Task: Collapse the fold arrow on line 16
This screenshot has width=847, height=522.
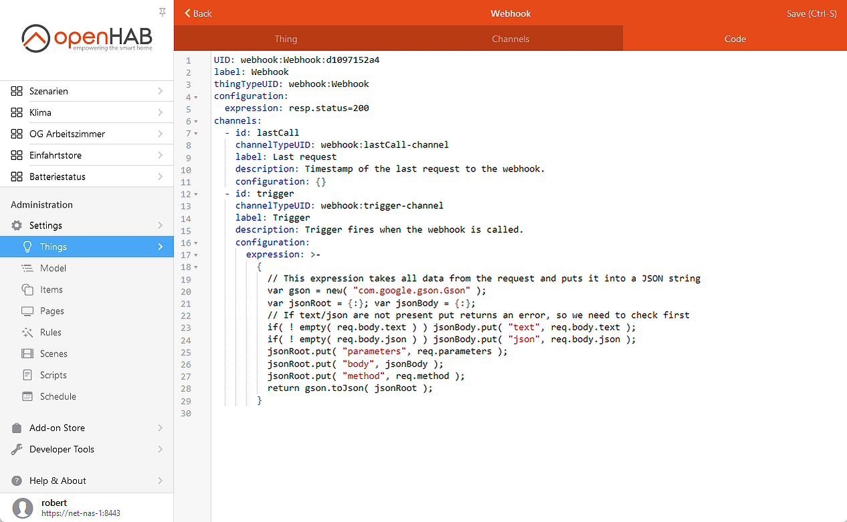Action: [196, 243]
